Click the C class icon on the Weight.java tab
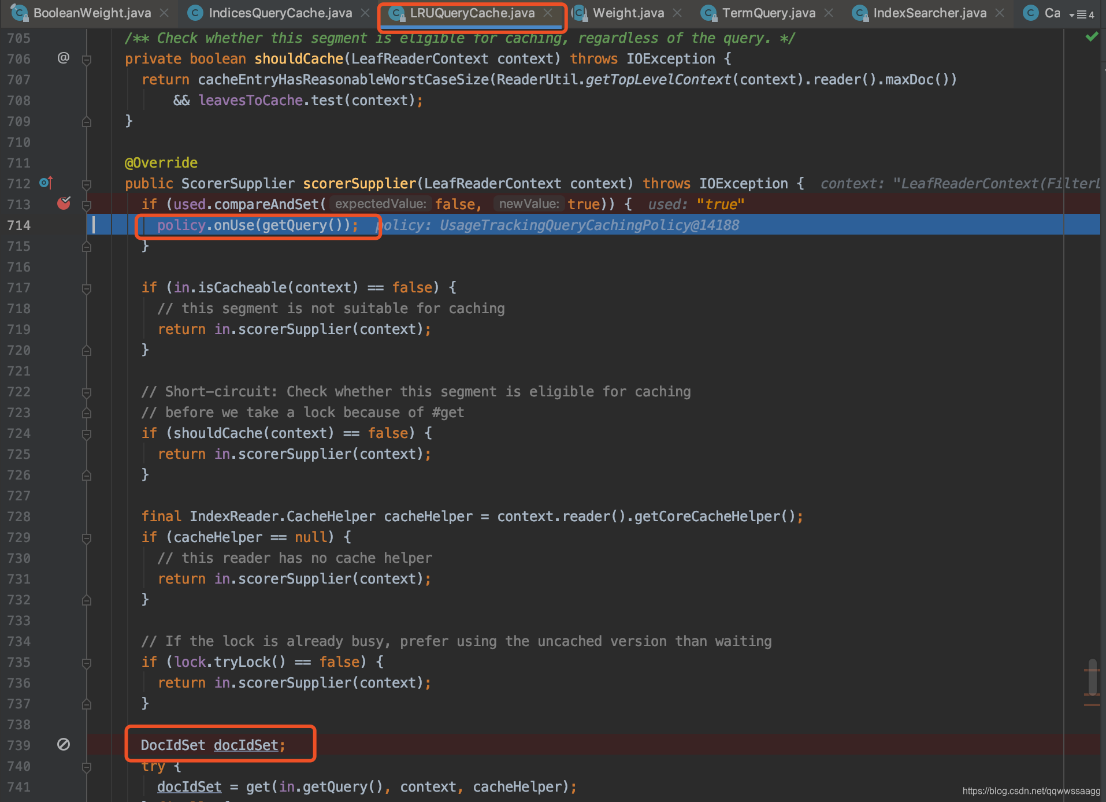 click(579, 13)
